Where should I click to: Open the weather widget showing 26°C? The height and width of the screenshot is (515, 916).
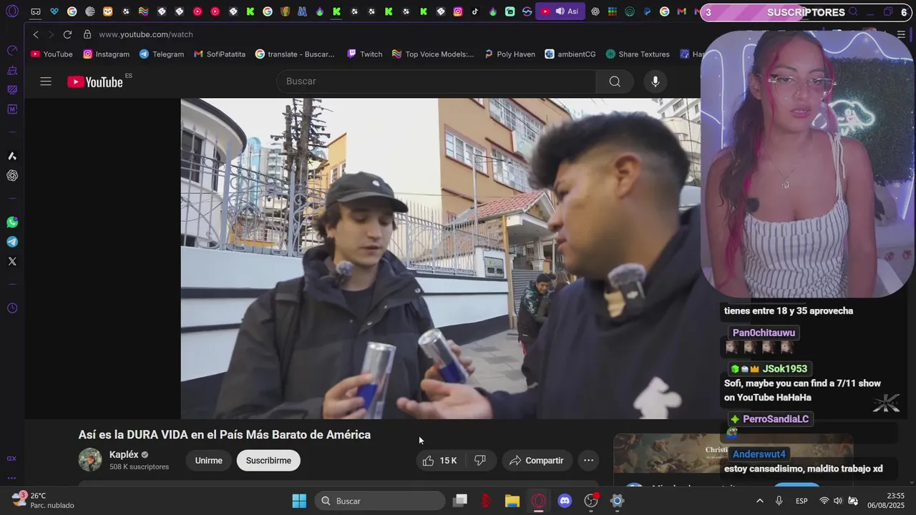tap(43, 501)
